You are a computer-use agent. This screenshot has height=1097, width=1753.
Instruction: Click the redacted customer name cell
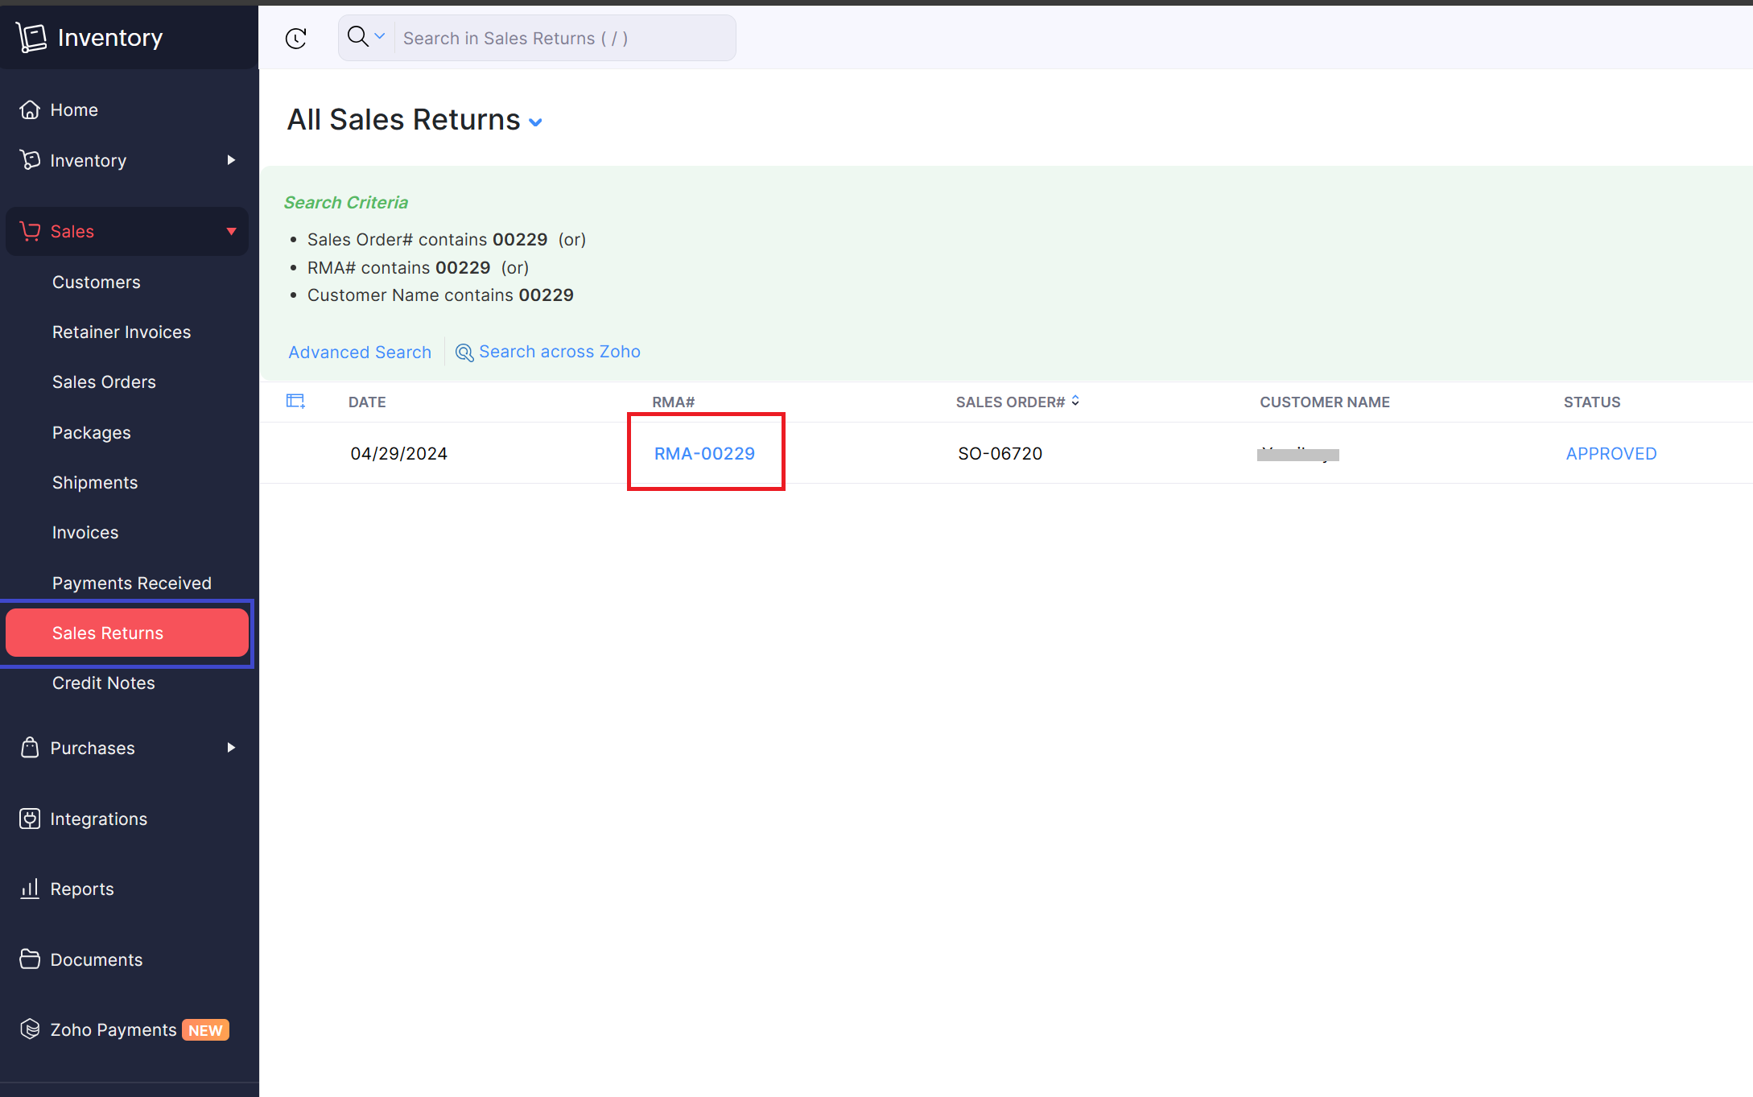click(1297, 455)
